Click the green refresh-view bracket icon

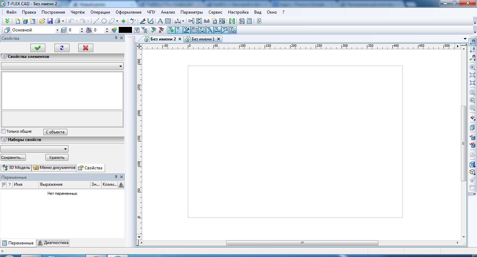[x=232, y=21]
